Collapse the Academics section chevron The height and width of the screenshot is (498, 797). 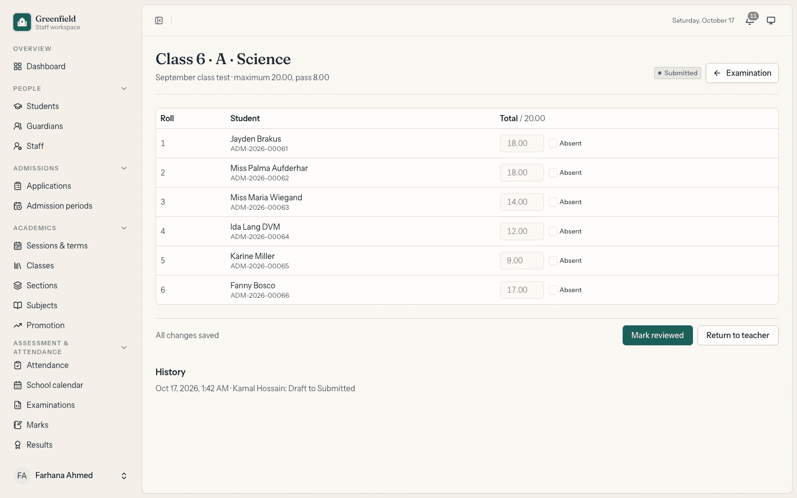[x=124, y=228]
